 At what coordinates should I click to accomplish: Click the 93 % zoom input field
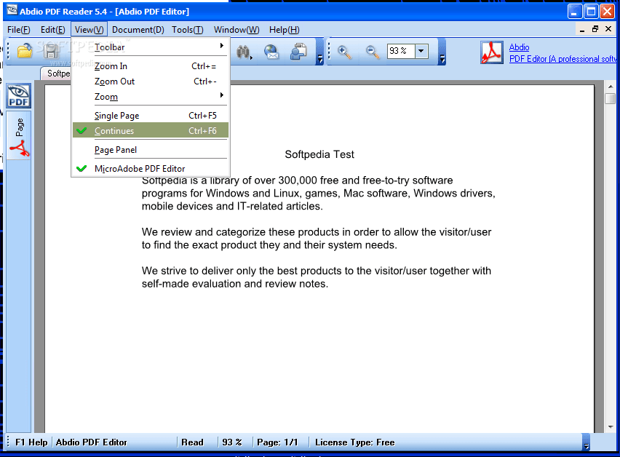(400, 51)
